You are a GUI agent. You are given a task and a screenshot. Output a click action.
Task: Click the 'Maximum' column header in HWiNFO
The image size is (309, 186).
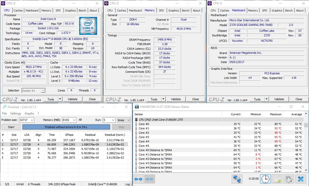click(273, 114)
